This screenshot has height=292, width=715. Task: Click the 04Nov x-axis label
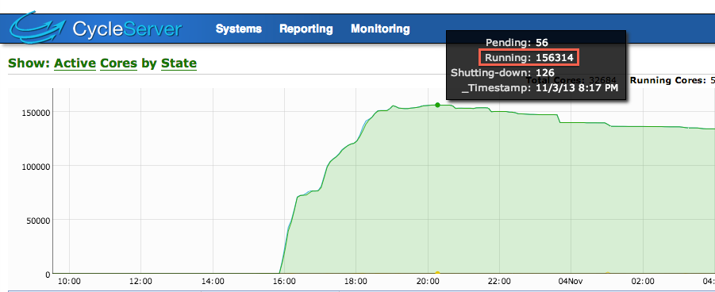coord(571,281)
